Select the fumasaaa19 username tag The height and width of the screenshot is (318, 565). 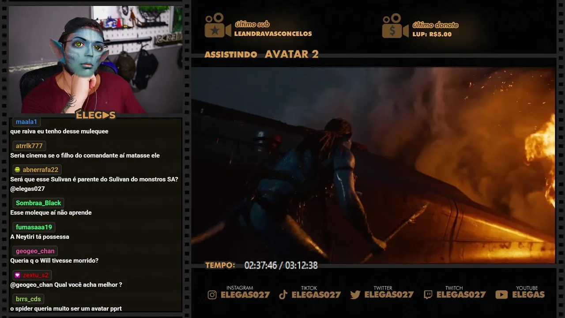34,227
